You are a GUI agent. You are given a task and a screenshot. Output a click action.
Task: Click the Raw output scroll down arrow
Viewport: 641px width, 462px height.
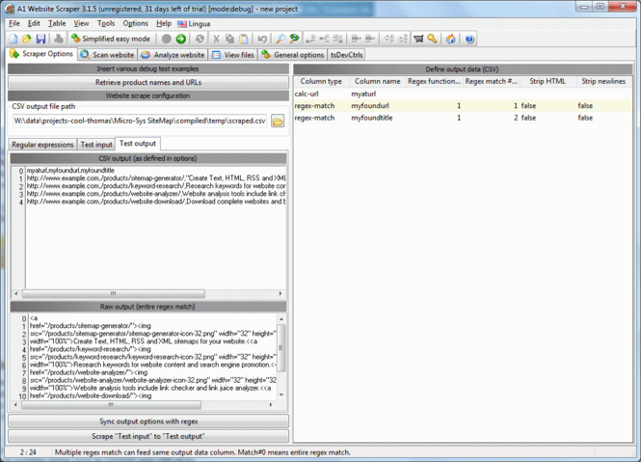point(281,394)
